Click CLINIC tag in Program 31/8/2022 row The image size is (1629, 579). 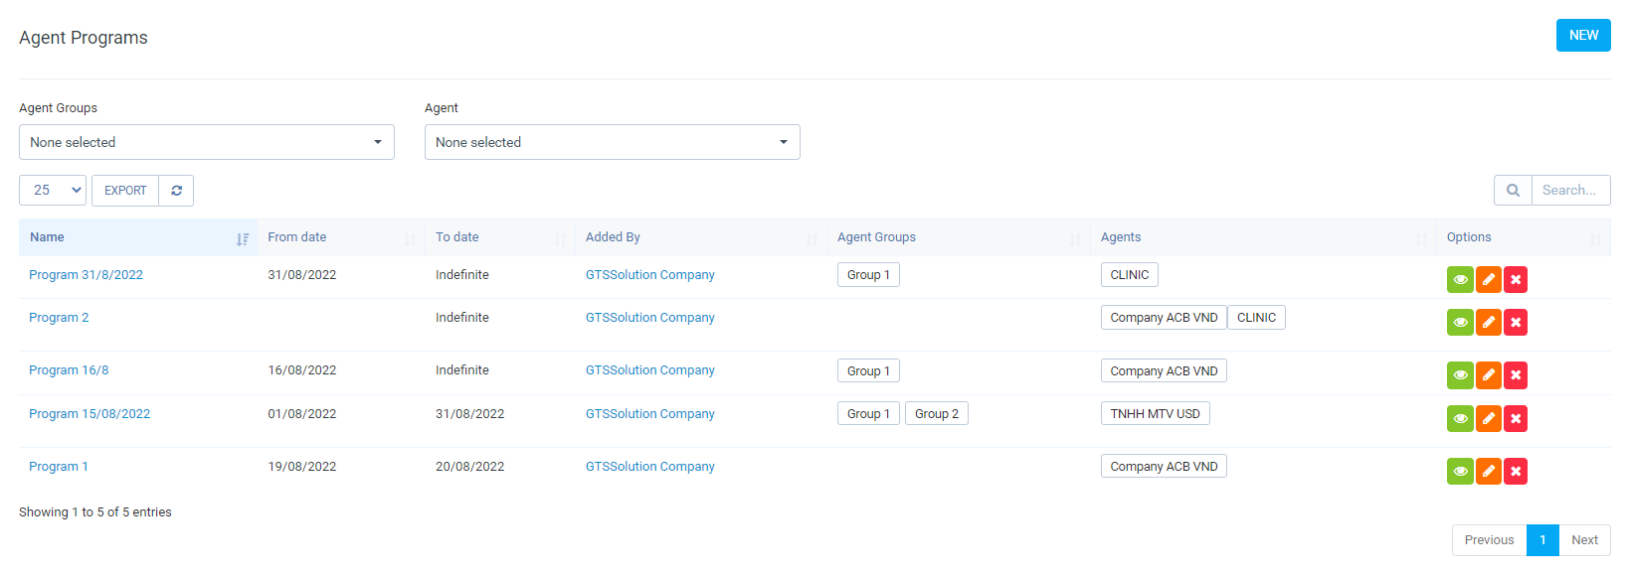coord(1130,275)
